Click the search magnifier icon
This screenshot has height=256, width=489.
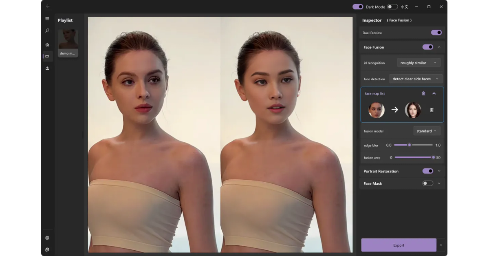point(47,31)
